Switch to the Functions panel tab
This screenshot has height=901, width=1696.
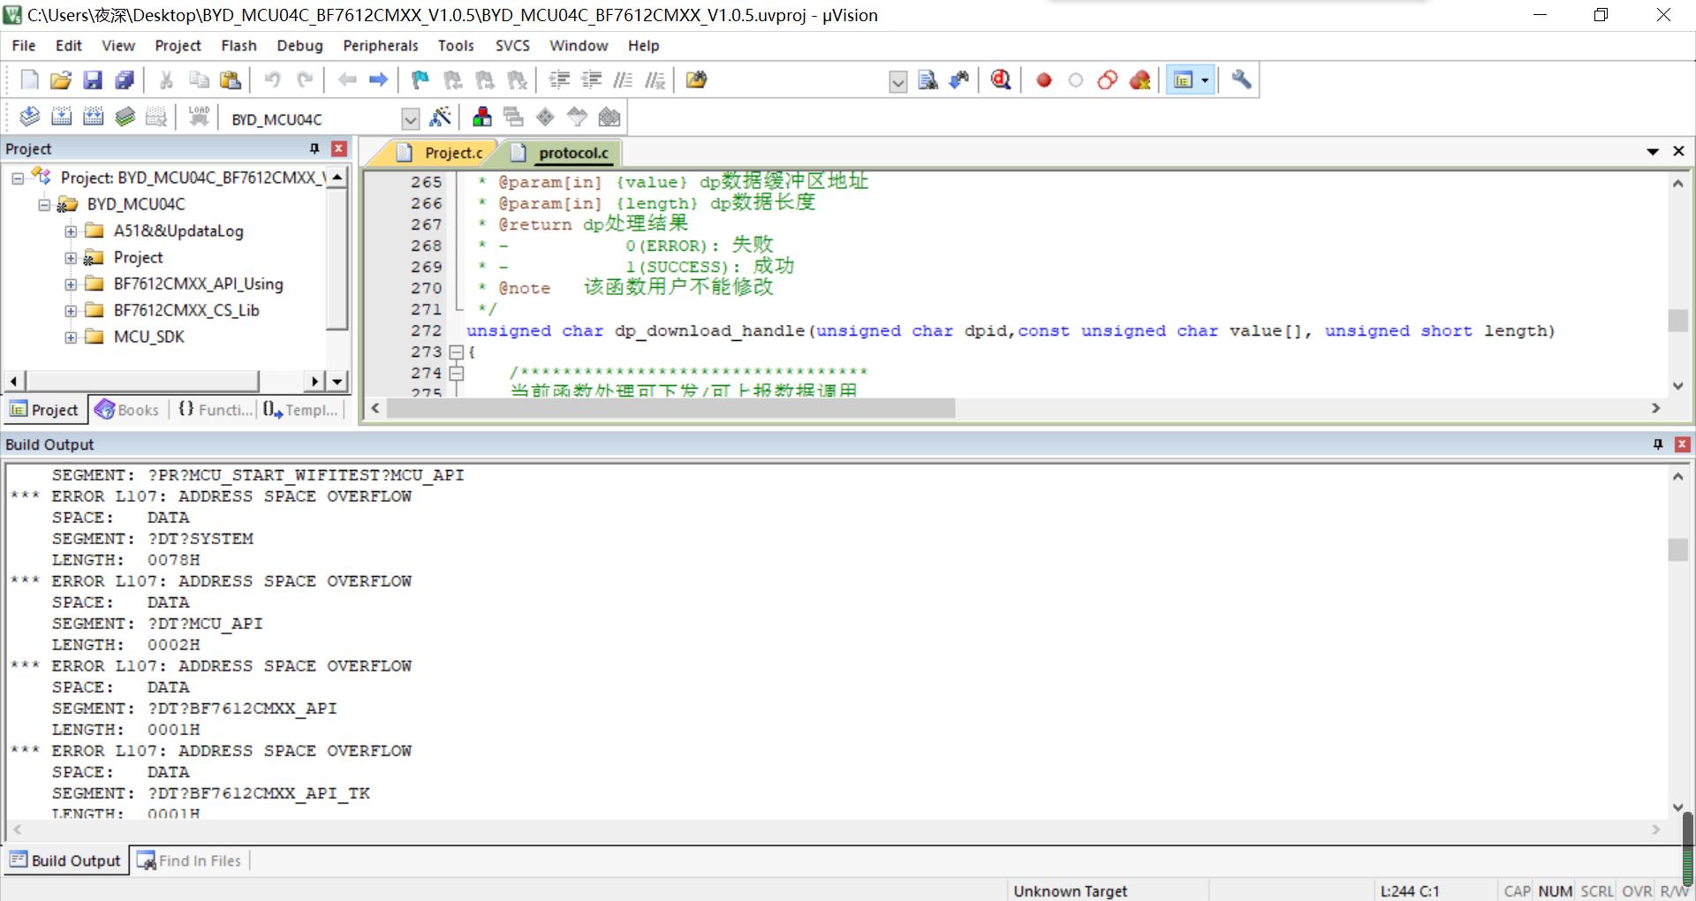pos(215,410)
